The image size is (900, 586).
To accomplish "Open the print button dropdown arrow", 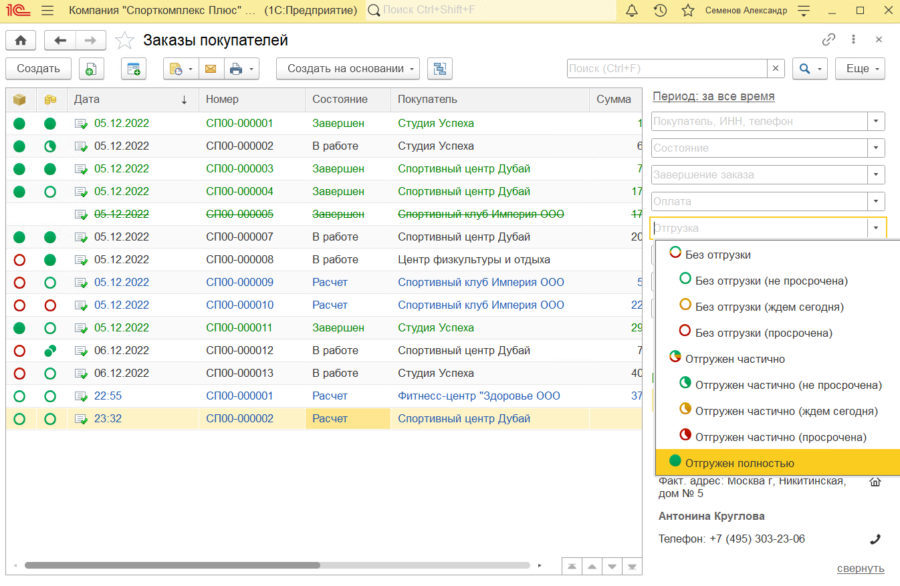I will 252,69.
